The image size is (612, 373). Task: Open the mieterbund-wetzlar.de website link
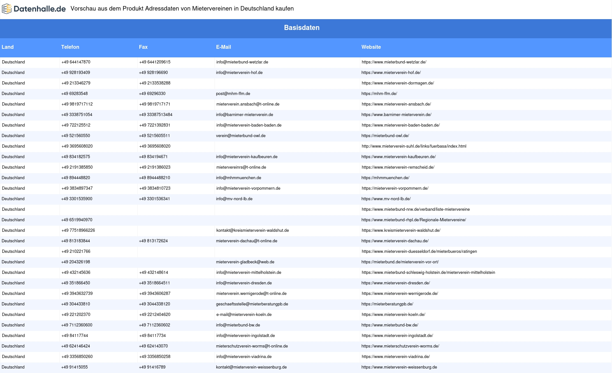click(394, 62)
